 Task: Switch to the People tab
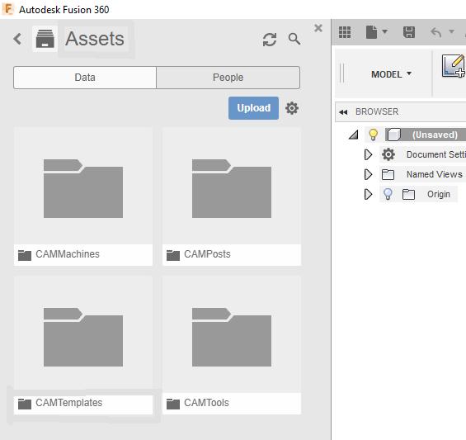(x=228, y=78)
